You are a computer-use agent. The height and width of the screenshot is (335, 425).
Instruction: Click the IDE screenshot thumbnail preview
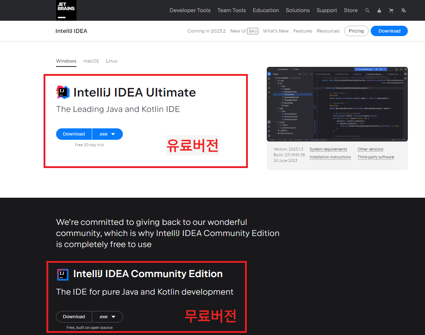point(337,104)
